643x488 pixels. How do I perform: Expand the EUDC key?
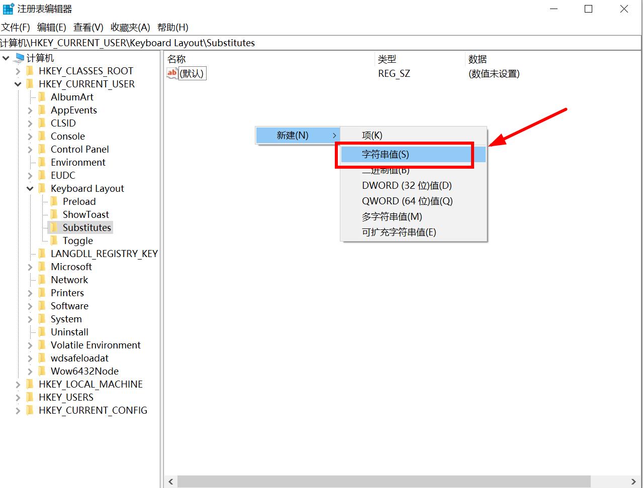coord(30,176)
